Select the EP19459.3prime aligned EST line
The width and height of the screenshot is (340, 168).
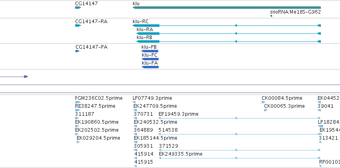239,118
